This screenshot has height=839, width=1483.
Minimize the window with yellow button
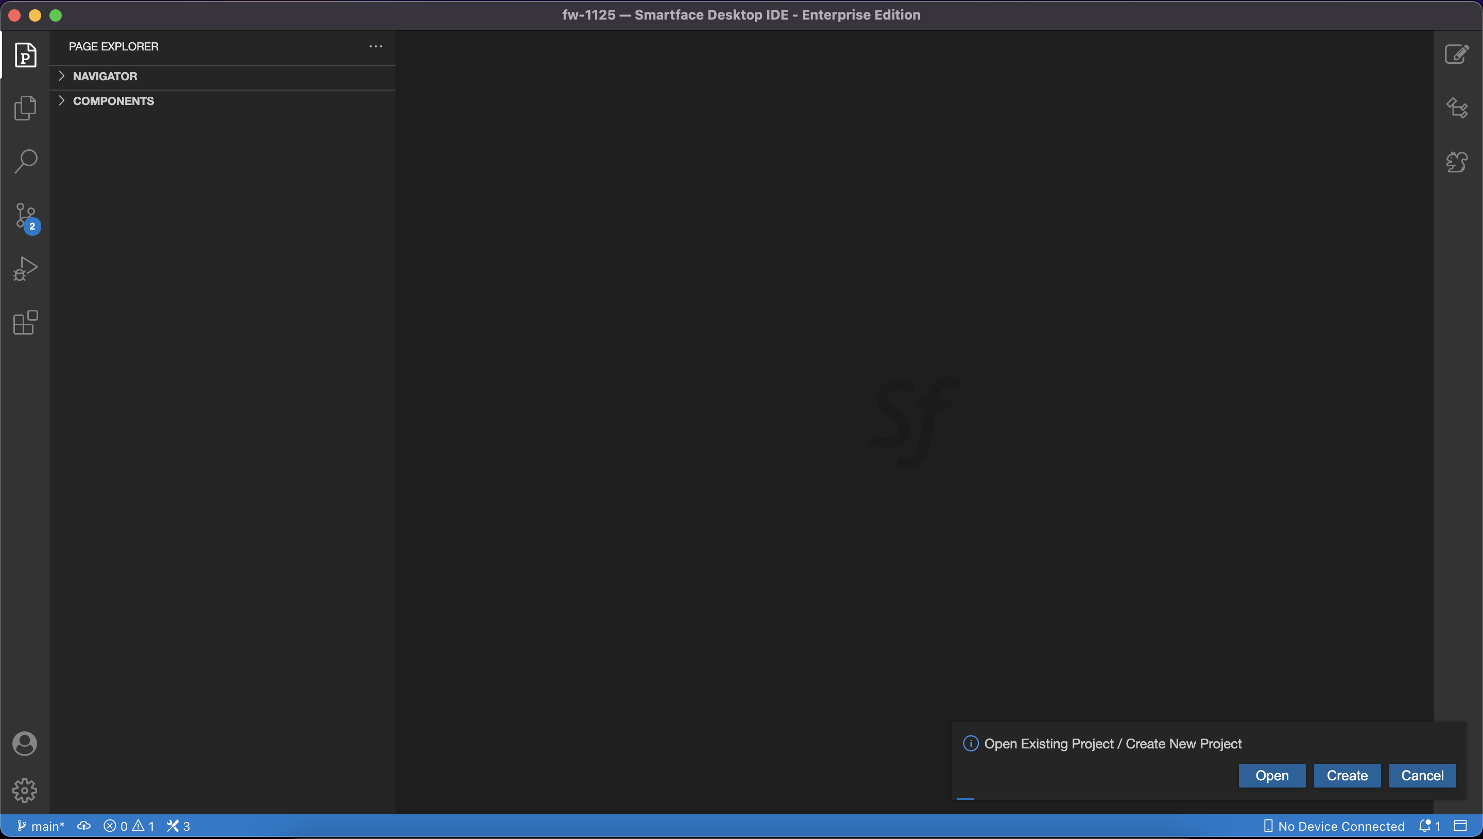35,15
